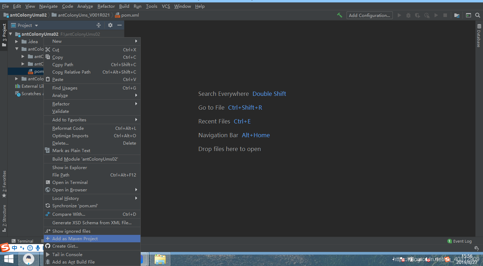Click the globe icon beside Open in Browser
This screenshot has width=483, height=266.
click(48, 190)
